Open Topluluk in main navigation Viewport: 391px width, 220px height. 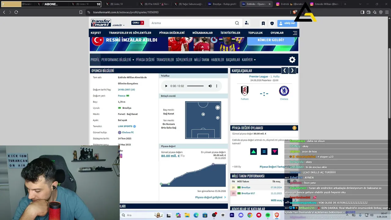[x=255, y=33]
